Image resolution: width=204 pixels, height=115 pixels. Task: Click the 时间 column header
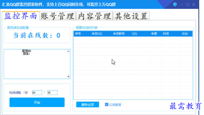pos(166,34)
